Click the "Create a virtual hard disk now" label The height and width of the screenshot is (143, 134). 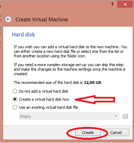coord(44,99)
